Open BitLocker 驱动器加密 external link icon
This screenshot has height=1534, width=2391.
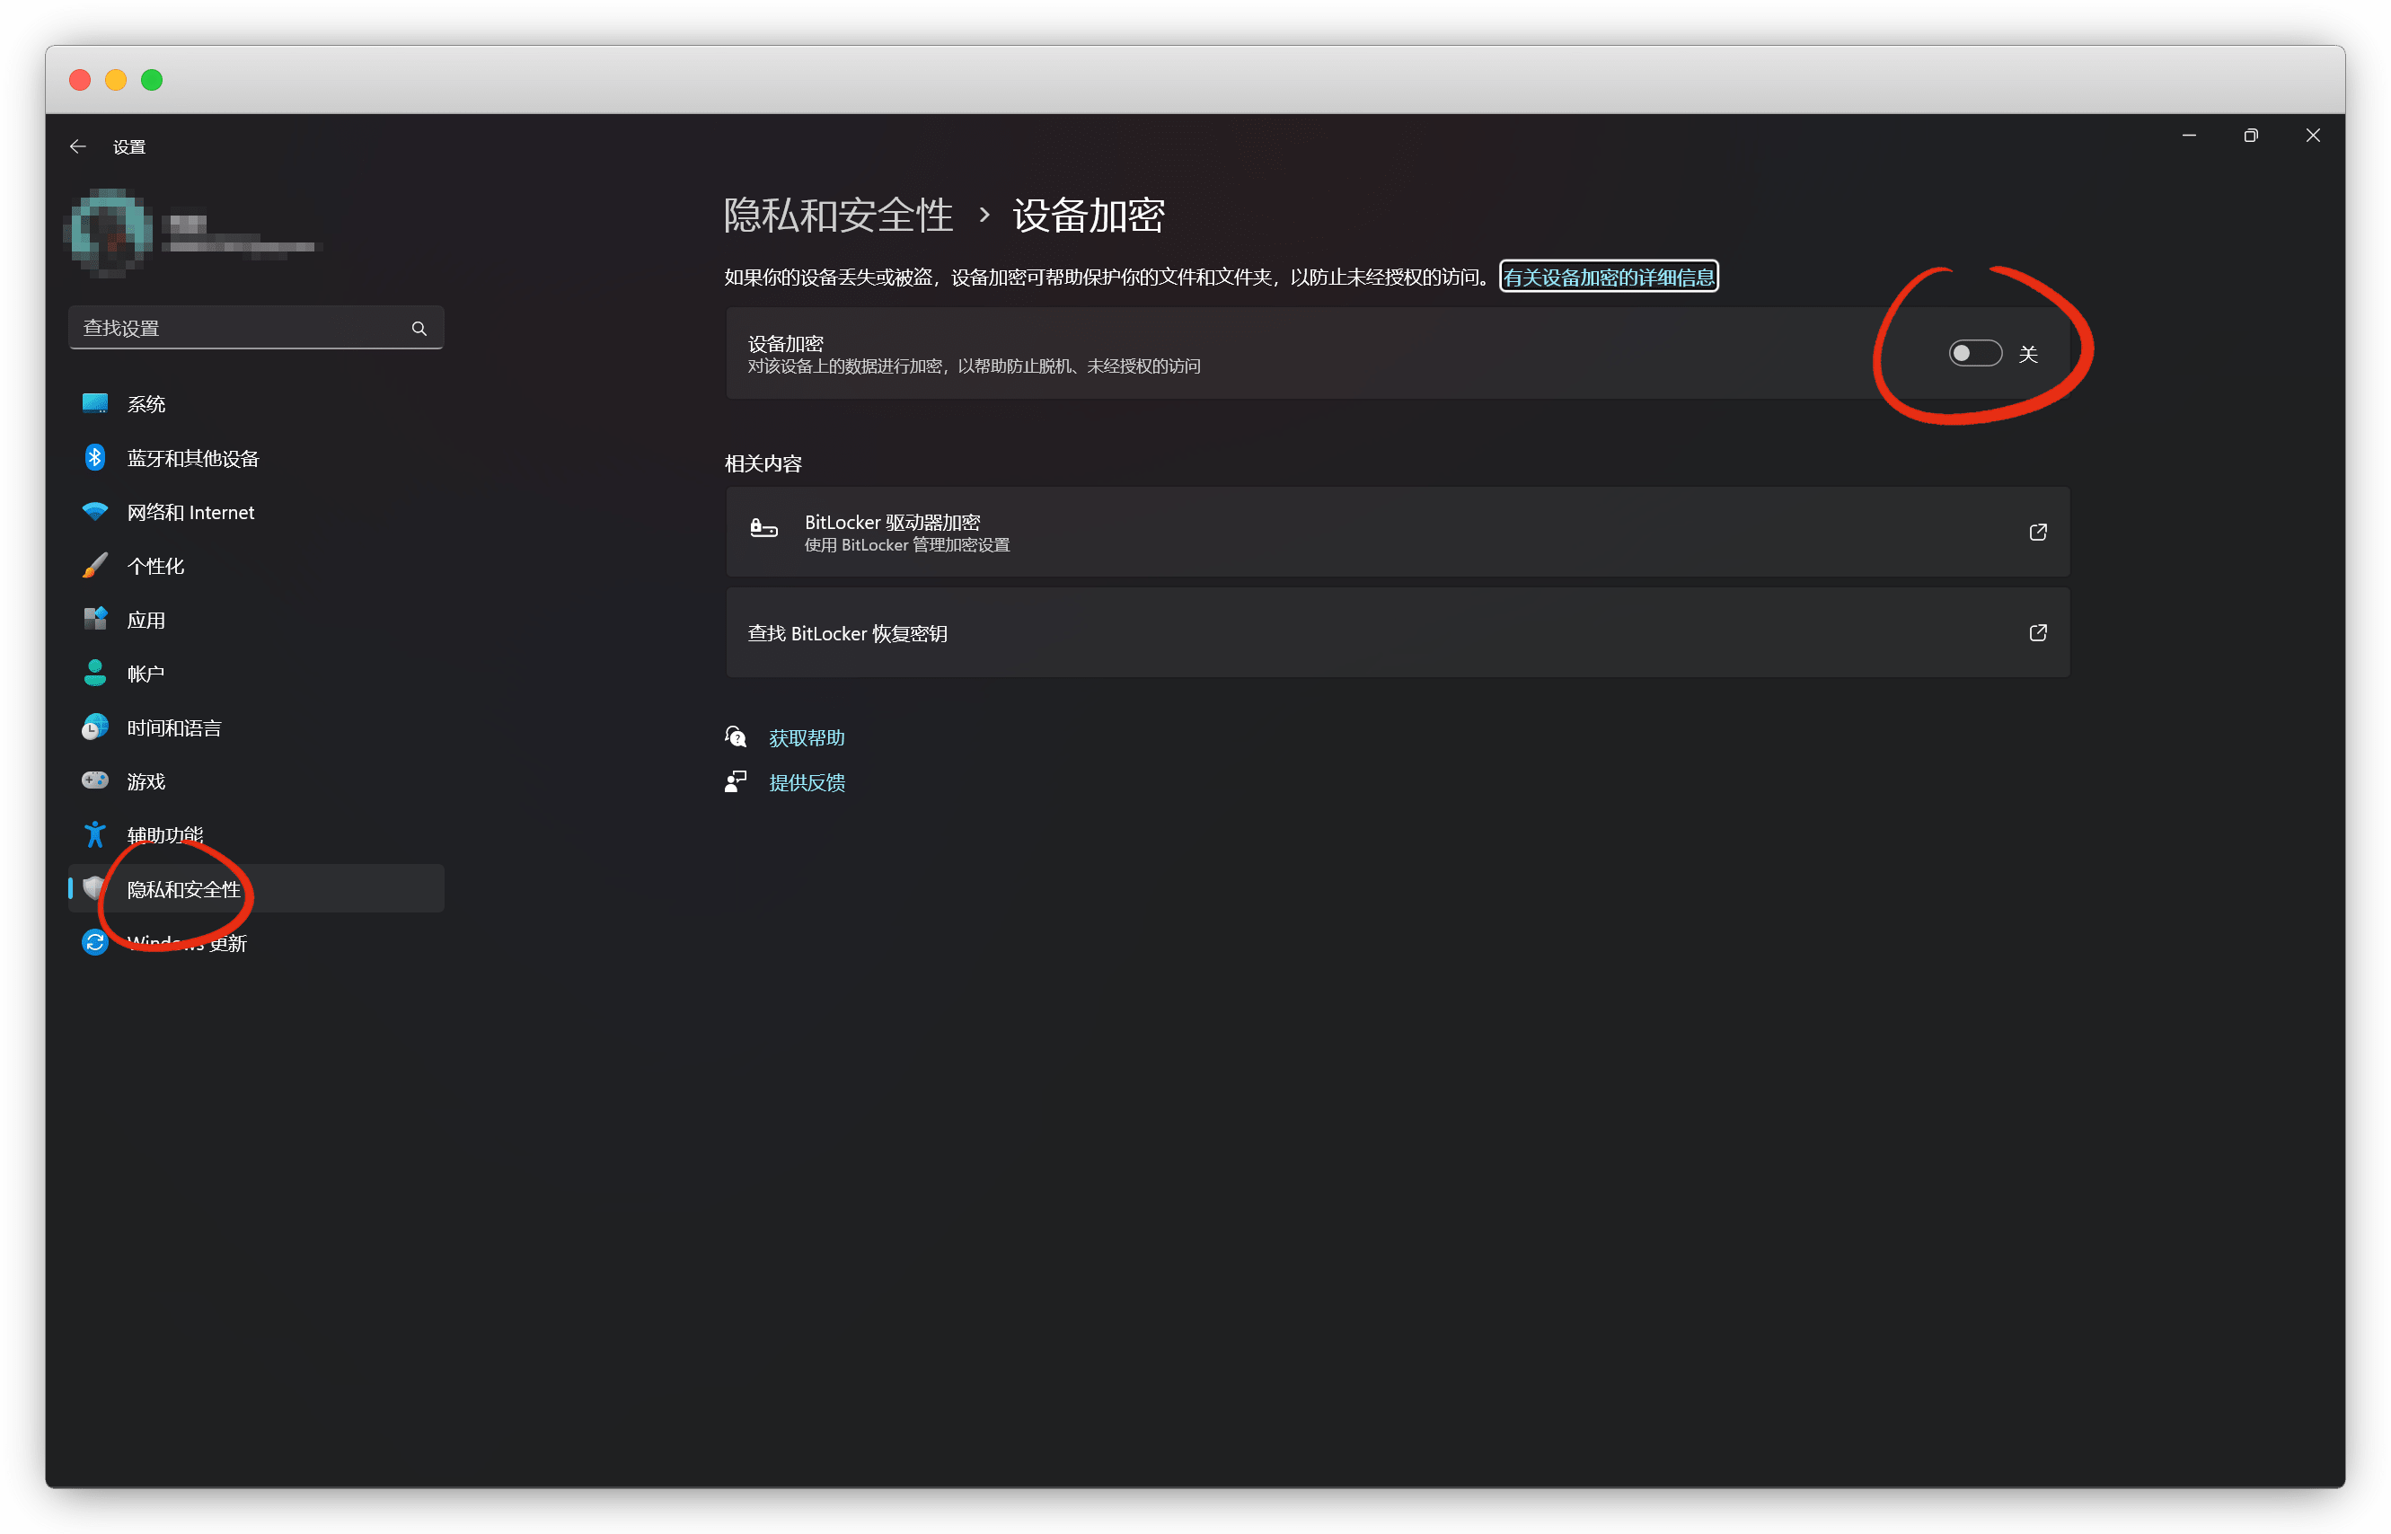pos(2037,532)
